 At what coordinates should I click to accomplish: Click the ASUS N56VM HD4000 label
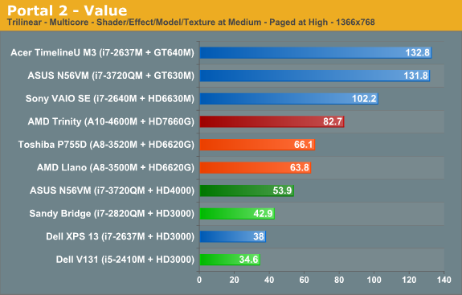coord(112,191)
